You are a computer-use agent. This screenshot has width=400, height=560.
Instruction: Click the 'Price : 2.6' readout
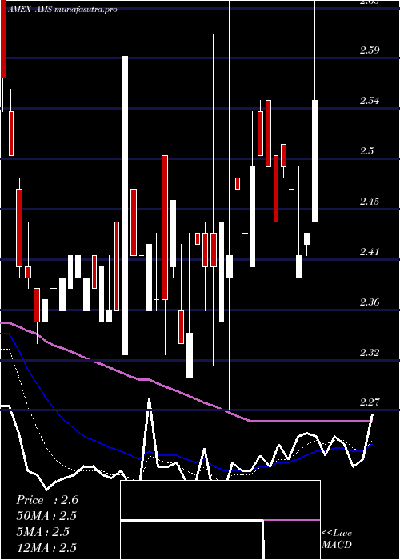47,500
